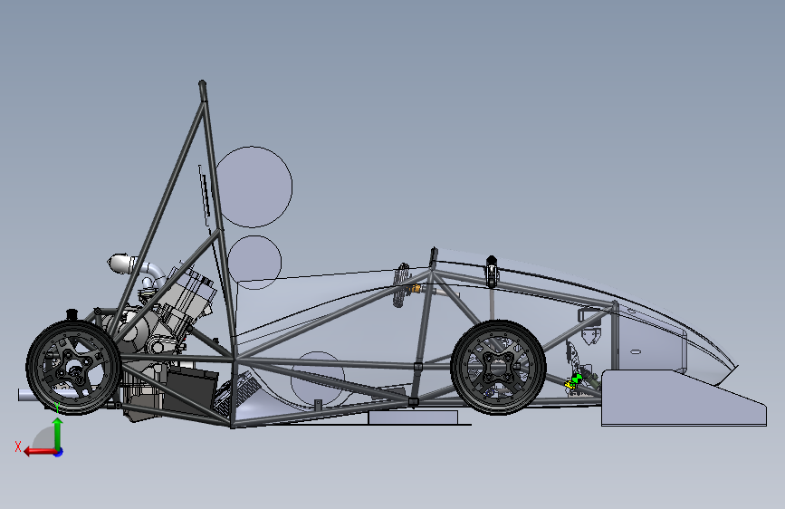This screenshot has height=509, width=785.
Task: Pick the large helmet template circle
Action: coord(254,187)
